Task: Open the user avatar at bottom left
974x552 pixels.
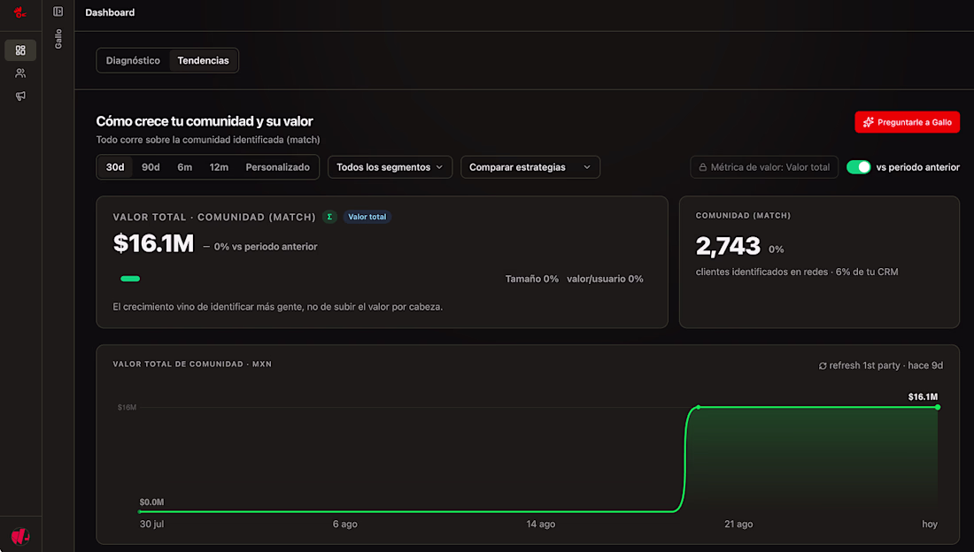Action: tap(20, 536)
